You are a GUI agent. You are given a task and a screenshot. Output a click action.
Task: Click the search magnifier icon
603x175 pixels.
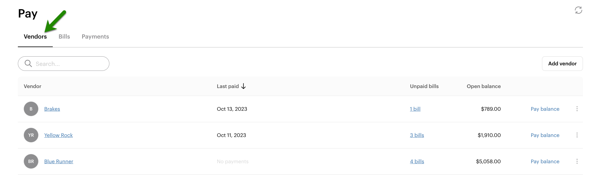point(28,63)
